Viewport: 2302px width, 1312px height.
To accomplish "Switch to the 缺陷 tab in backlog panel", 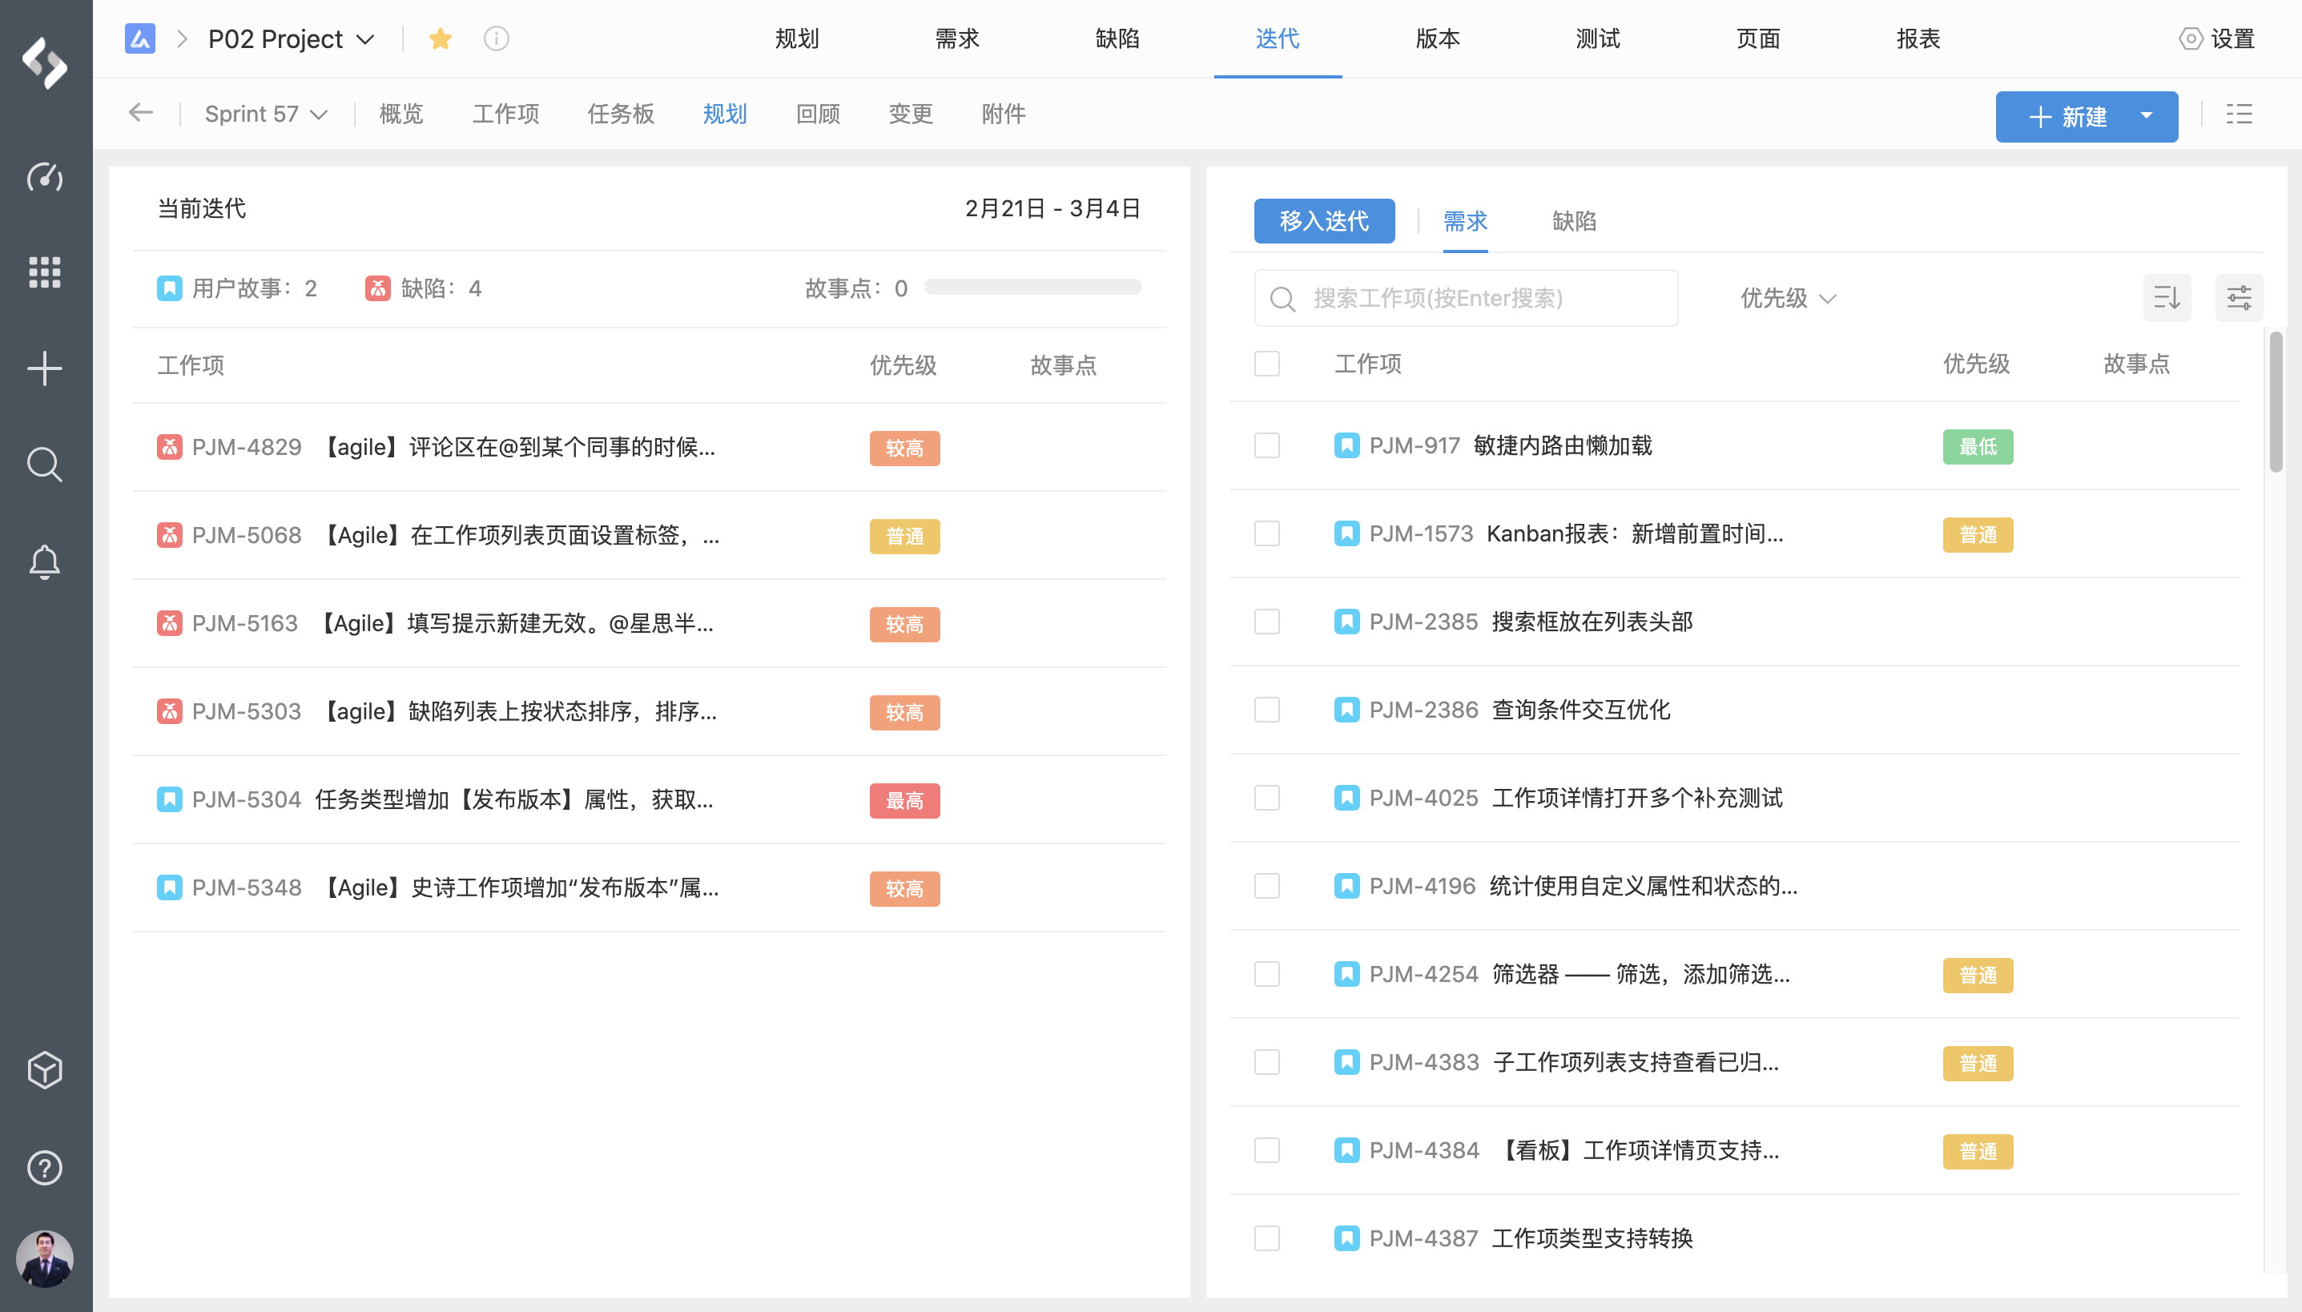I will click(1573, 221).
